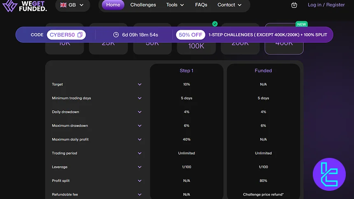
Task: Expand the Daily drawdown row
Action: pyautogui.click(x=140, y=112)
